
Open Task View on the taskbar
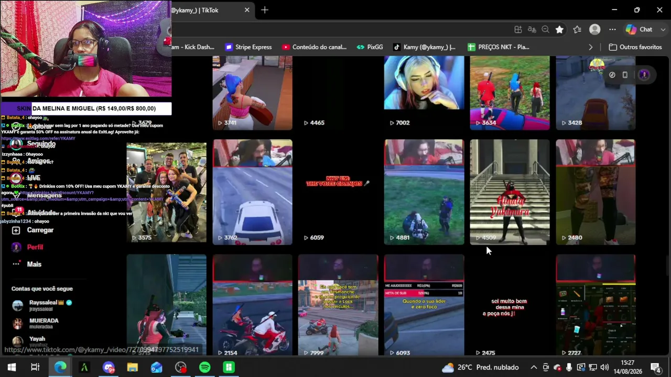coord(35,368)
